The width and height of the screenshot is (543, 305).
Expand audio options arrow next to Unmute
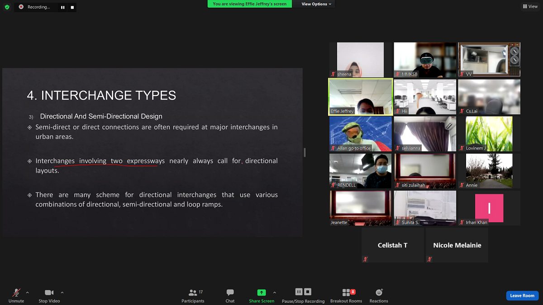pos(27,293)
